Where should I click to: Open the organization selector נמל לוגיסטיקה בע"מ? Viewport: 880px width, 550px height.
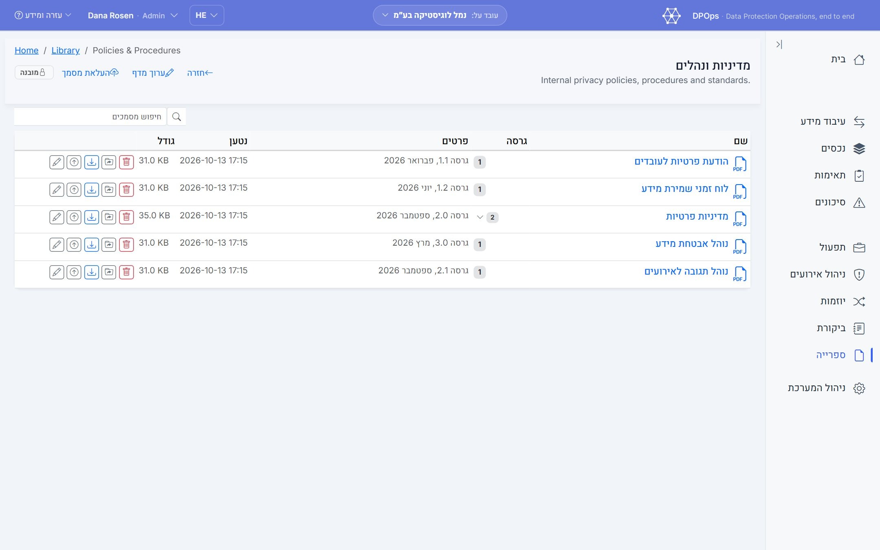coord(440,15)
